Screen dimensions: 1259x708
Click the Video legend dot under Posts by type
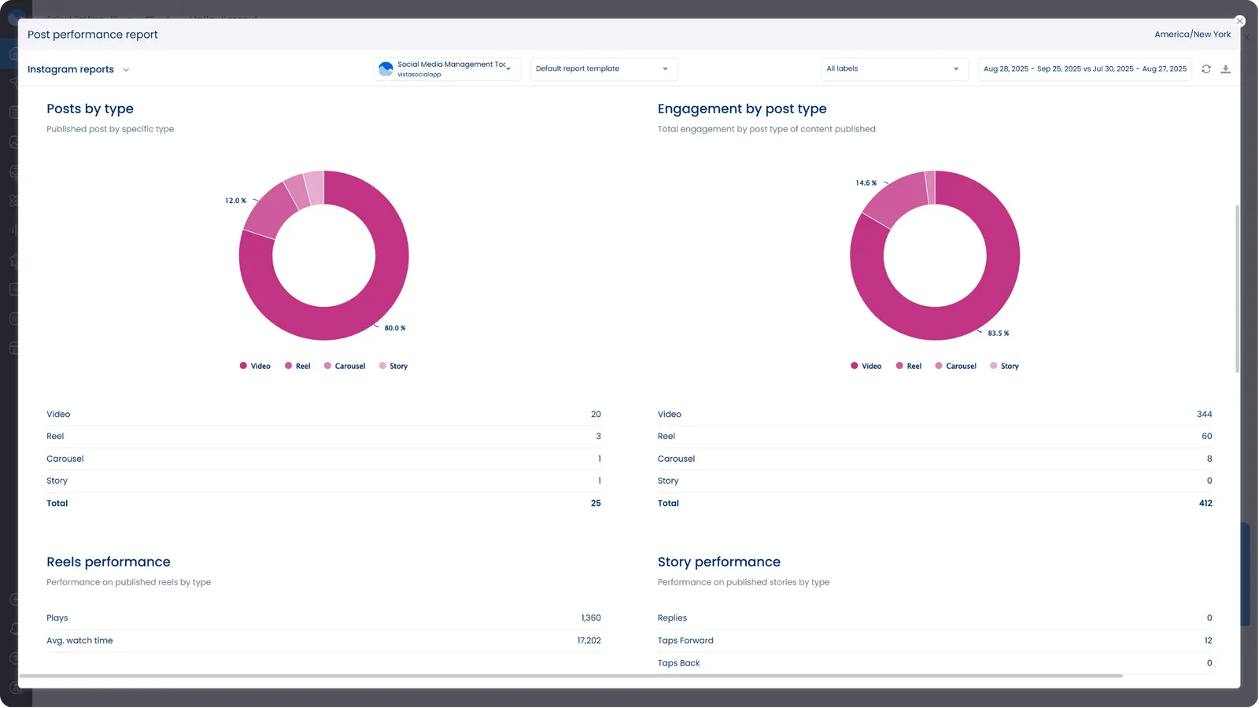[x=243, y=366]
